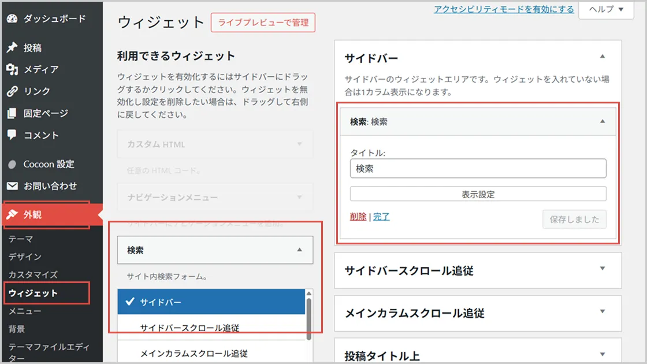Open the カスタマイズ submenu item
647x364 pixels.
tap(33, 274)
